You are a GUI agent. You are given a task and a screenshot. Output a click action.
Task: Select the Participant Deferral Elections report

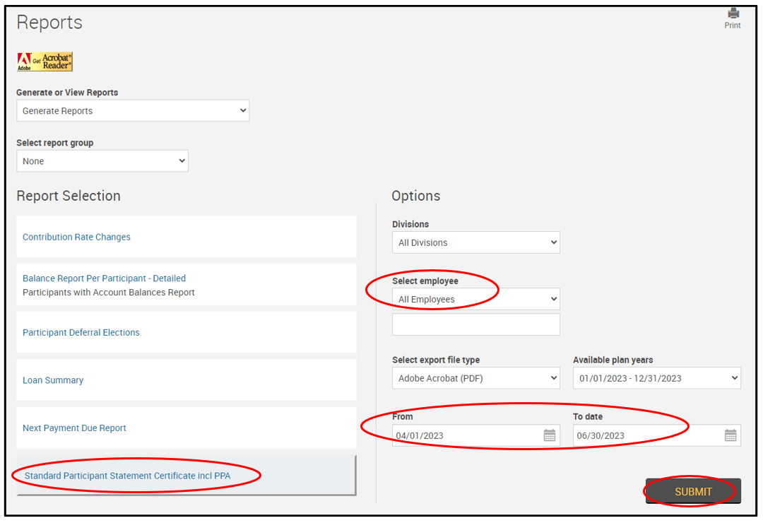[x=81, y=333]
